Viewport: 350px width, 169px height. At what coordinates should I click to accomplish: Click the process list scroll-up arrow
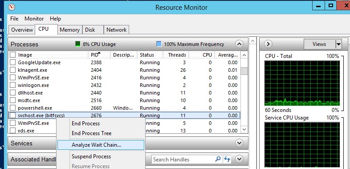pyautogui.click(x=244, y=55)
